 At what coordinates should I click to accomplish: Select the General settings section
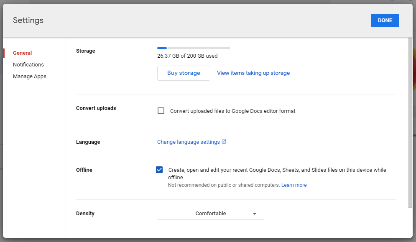22,53
